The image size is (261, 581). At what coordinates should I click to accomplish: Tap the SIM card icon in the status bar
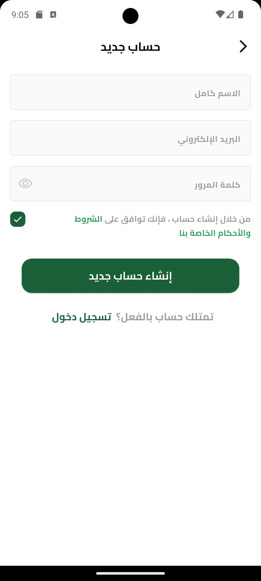[x=40, y=14]
